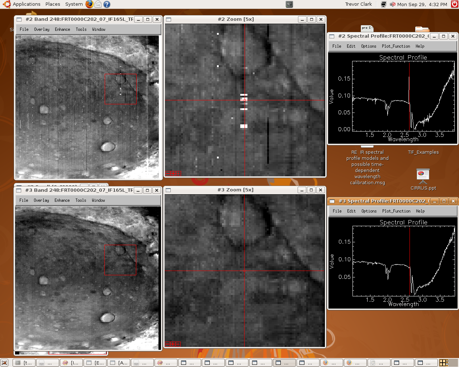The height and width of the screenshot is (367, 459).
Task: Click the TIF_Examples desktop label
Action: [x=423, y=152]
